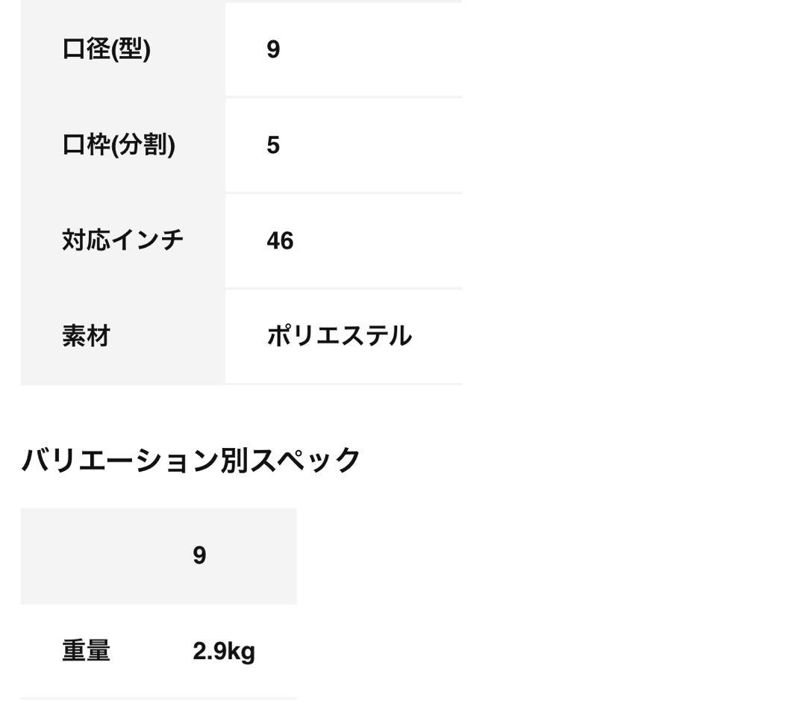Click the 対応インチ label cell
This screenshot has height=701, width=806.
122,240
